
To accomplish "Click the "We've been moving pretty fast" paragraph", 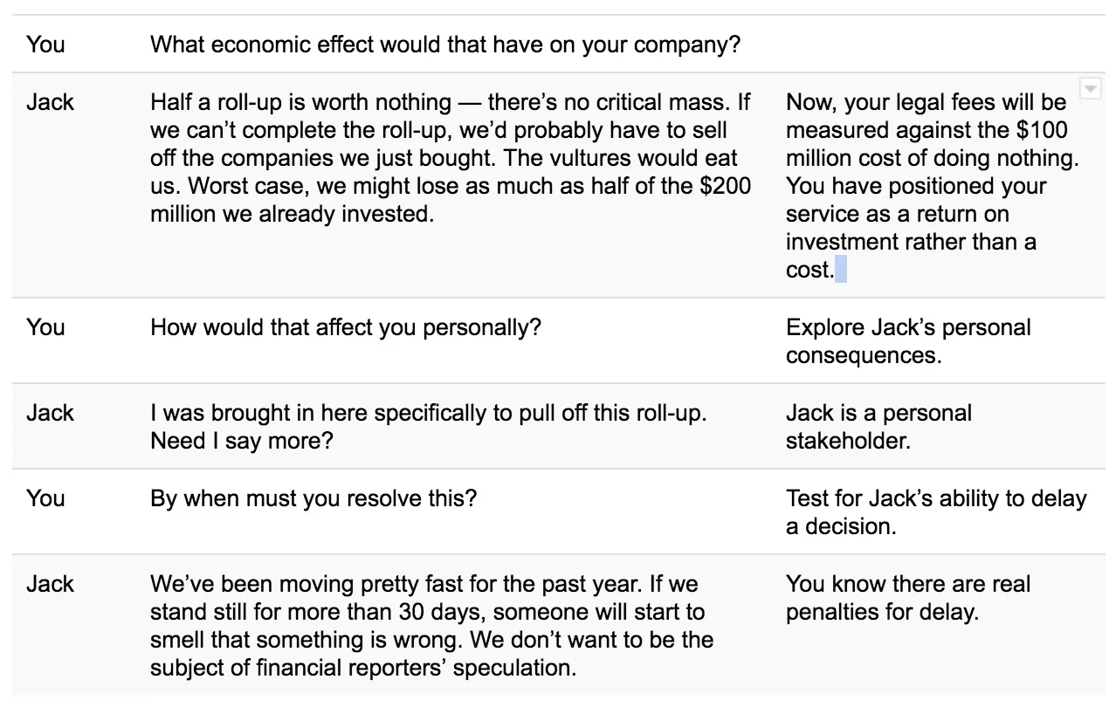I will click(431, 626).
